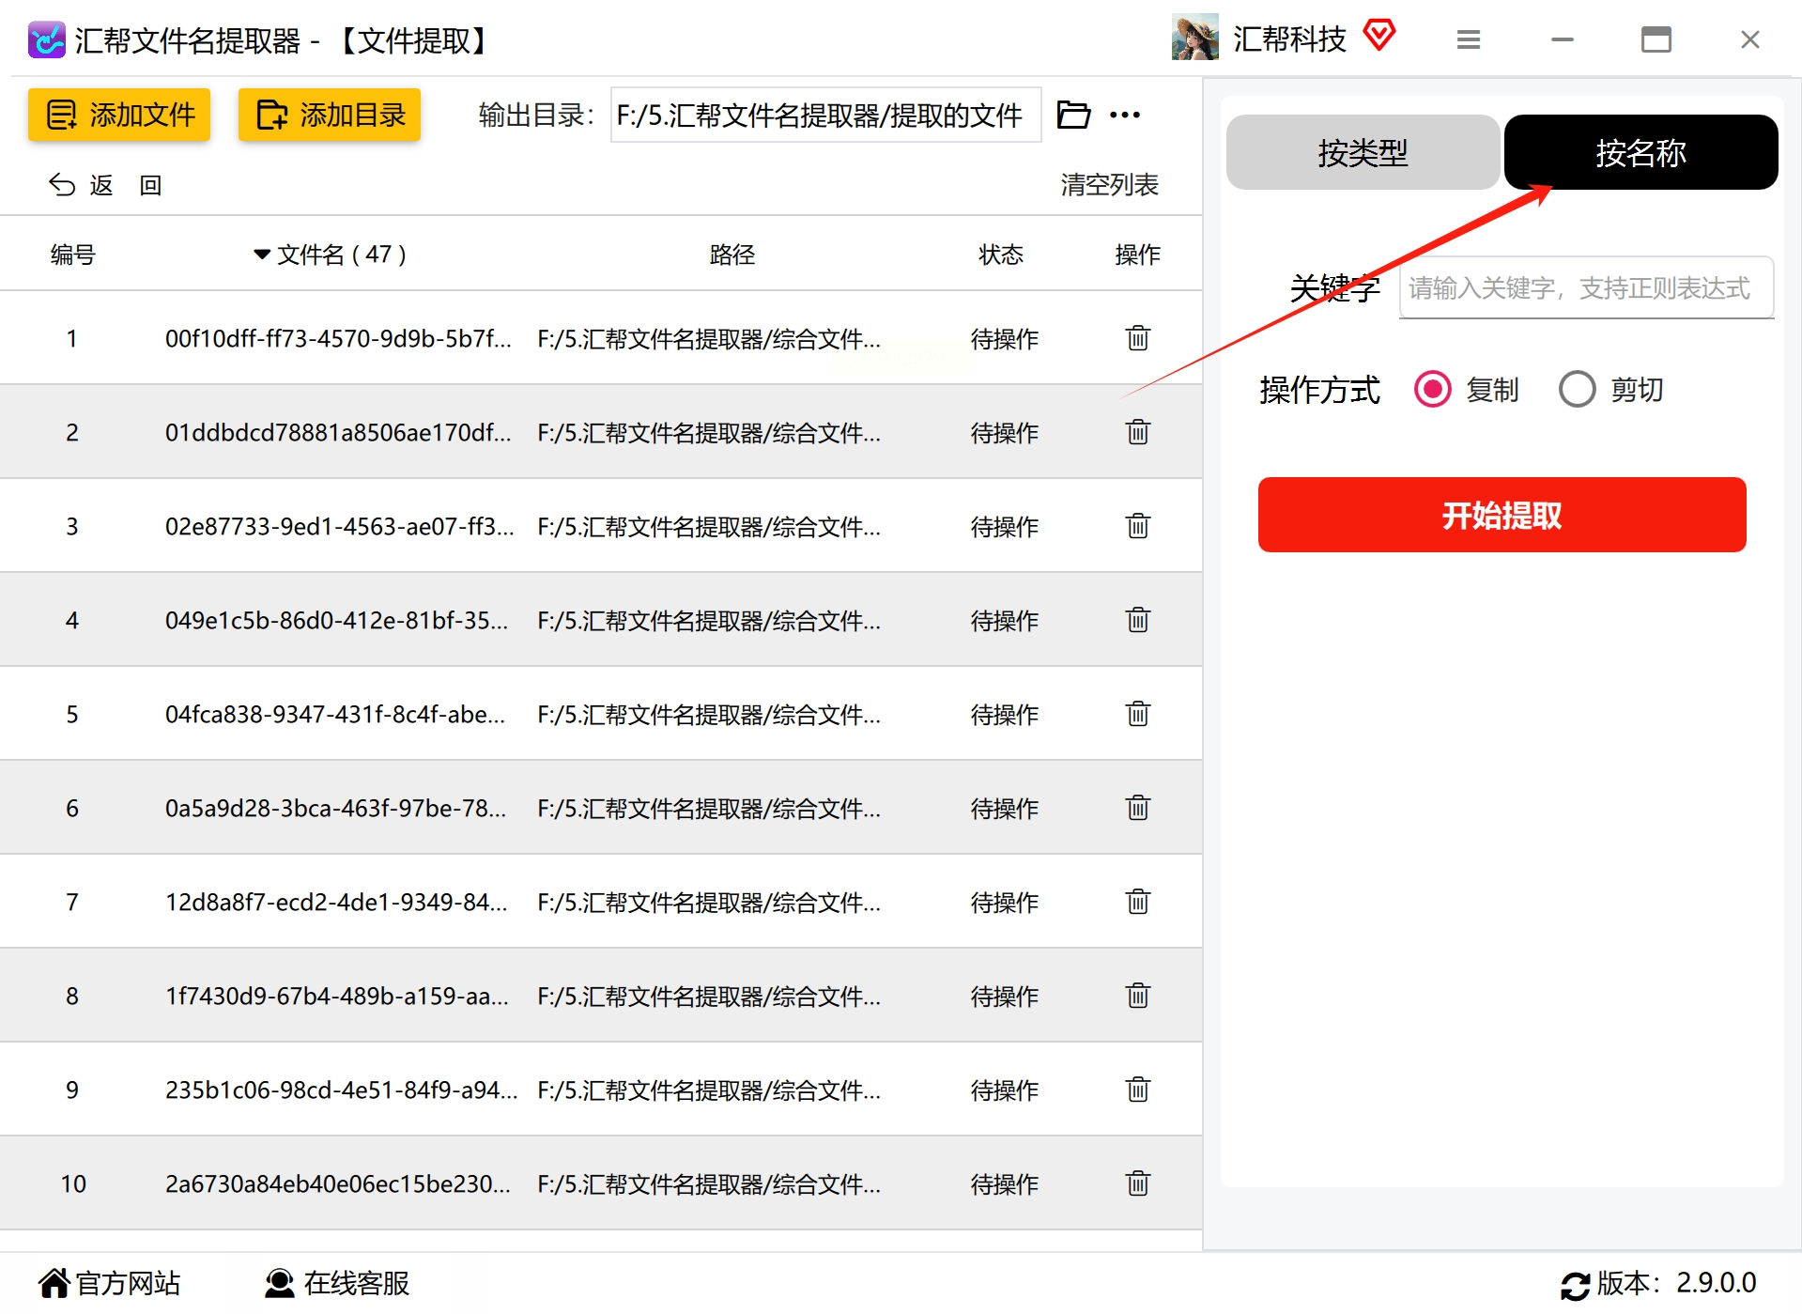Click the 路径 column header
The image size is (1802, 1314).
(732, 255)
